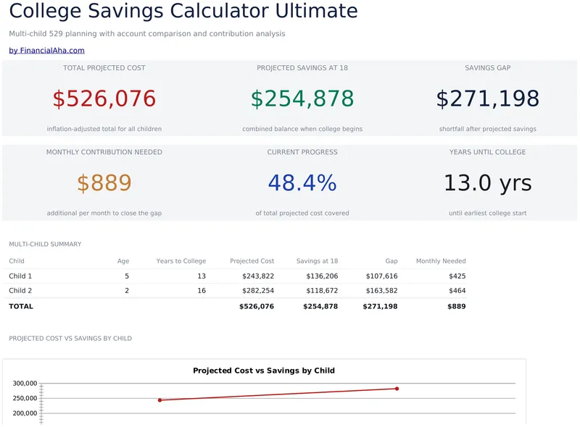Select the Multi-child 529 planning subtitle
Viewport: 580px width, 427px height.
tap(147, 33)
